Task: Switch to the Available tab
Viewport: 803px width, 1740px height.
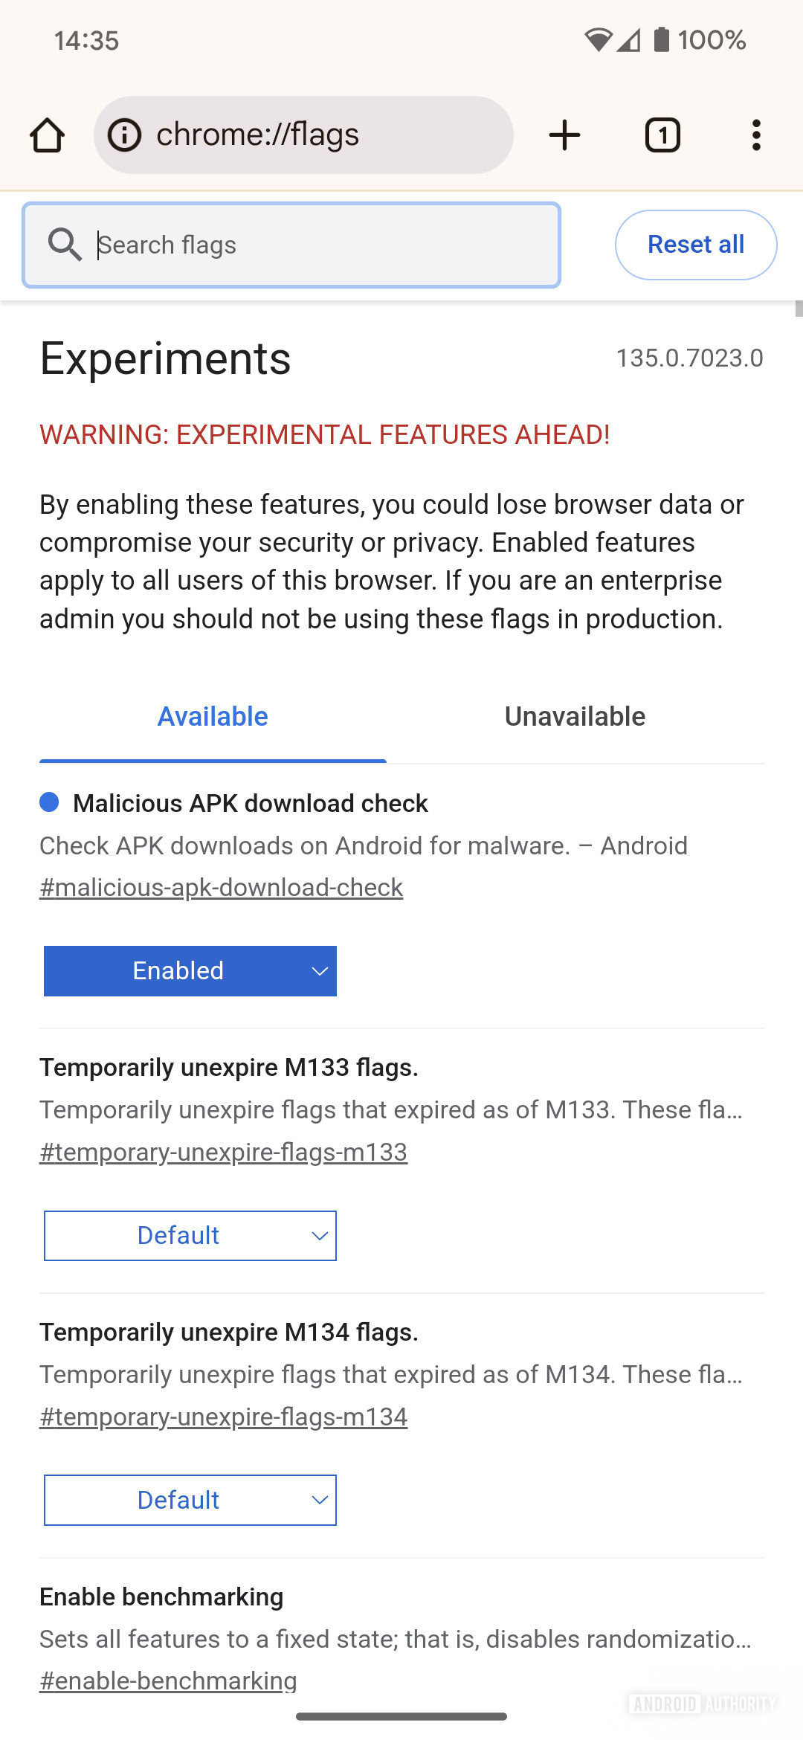Action: (213, 717)
